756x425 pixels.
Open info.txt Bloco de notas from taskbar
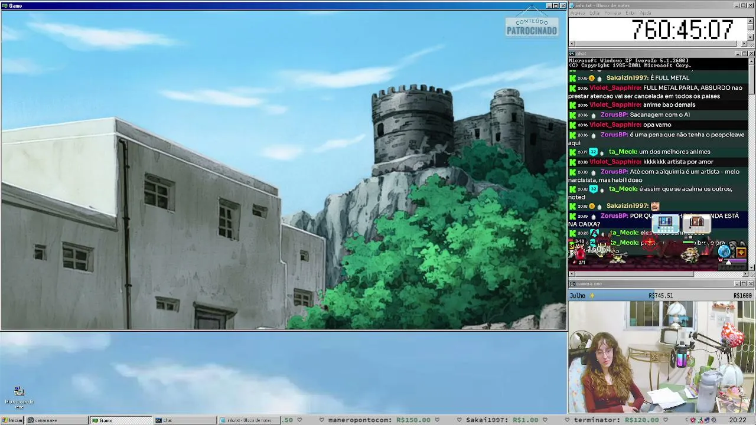pyautogui.click(x=249, y=420)
